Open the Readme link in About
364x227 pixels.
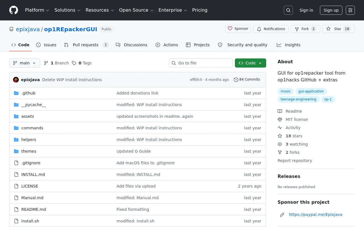[290, 111]
